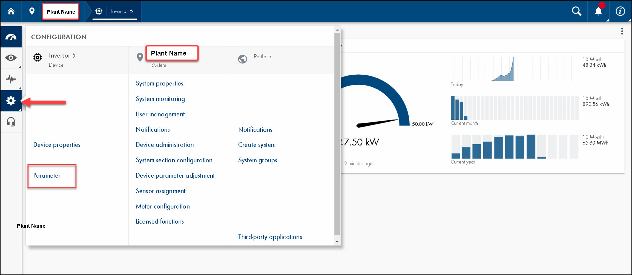
Task: Click the information icon in top bar
Action: [x=620, y=11]
